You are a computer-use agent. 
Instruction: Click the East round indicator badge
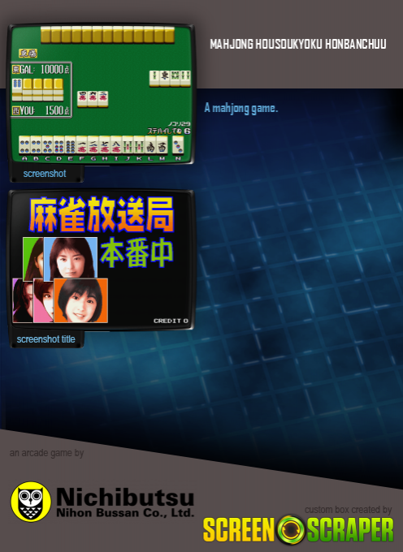coord(28,54)
